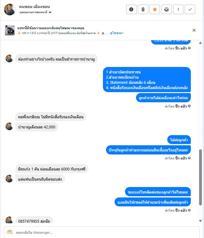
Task: Open the ดูโฆษณา ad link
Action: pos(117,33)
